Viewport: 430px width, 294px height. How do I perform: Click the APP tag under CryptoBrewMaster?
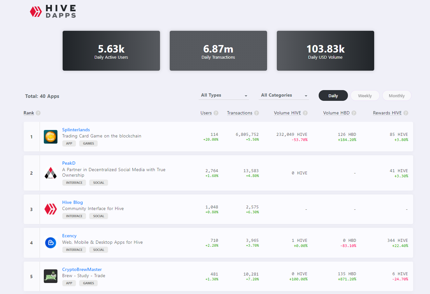tap(69, 283)
